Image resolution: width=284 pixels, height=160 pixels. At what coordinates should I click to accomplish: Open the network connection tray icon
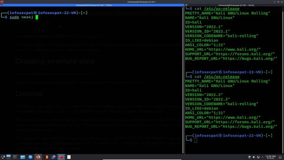click(x=258, y=157)
